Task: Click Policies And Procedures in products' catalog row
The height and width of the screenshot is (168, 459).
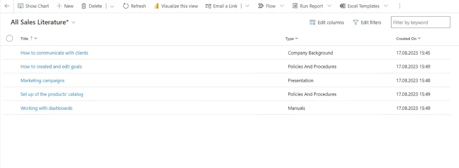Action: pyautogui.click(x=312, y=94)
